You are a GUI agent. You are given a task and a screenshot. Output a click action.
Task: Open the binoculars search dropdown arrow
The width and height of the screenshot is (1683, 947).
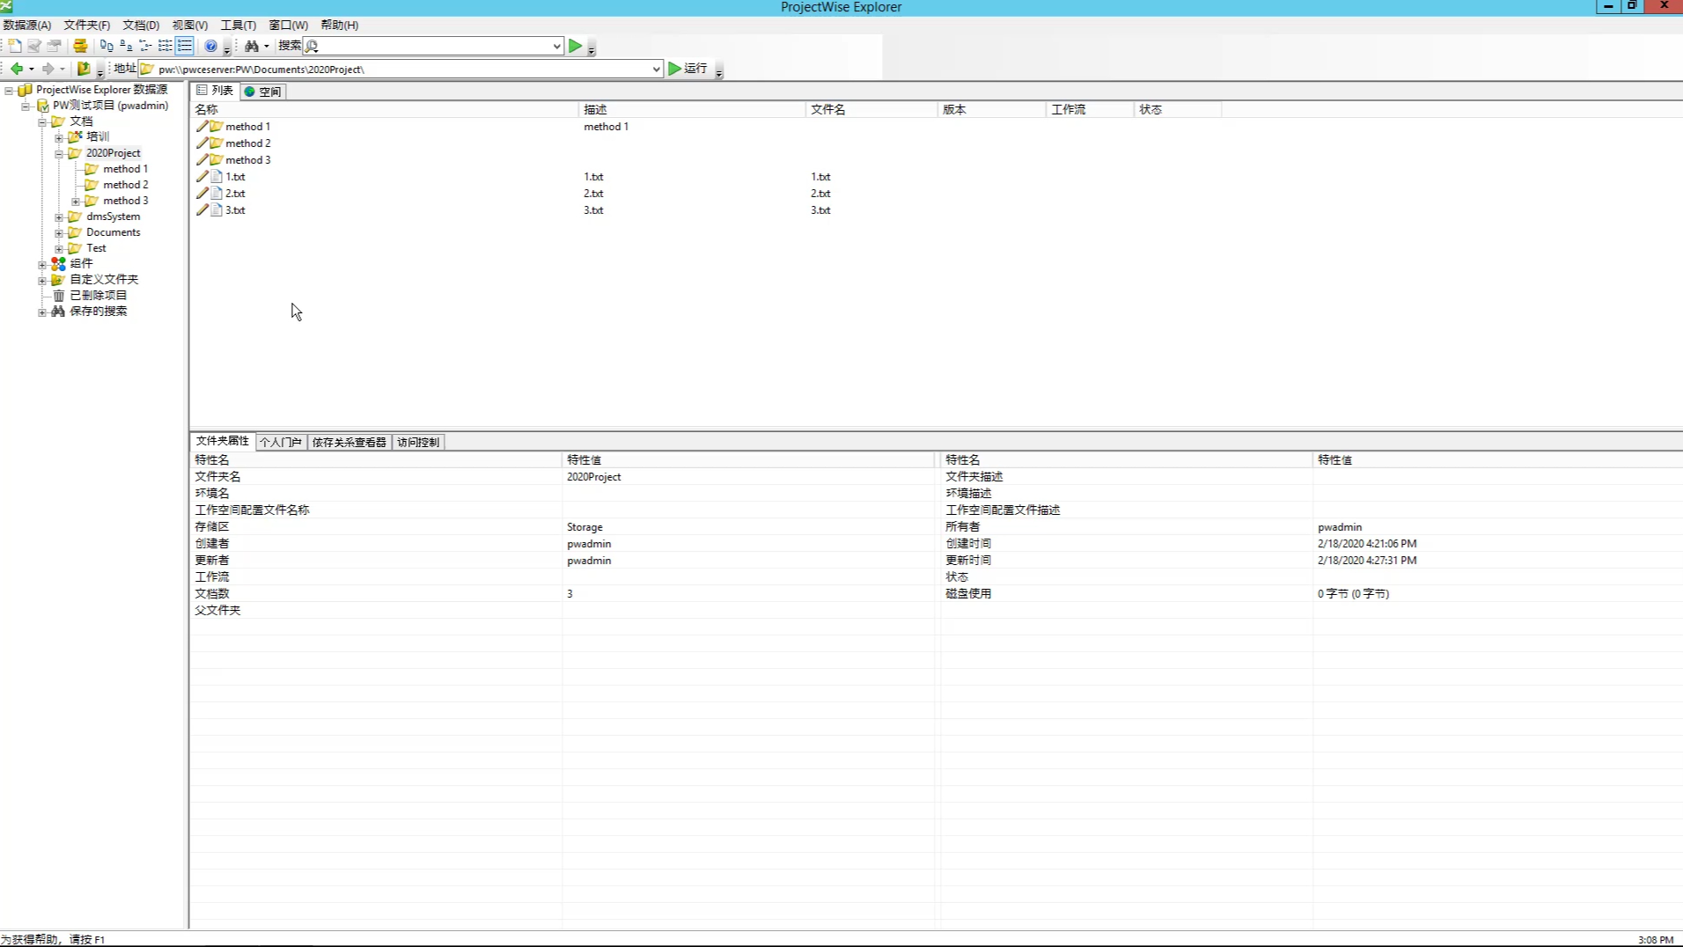click(266, 46)
